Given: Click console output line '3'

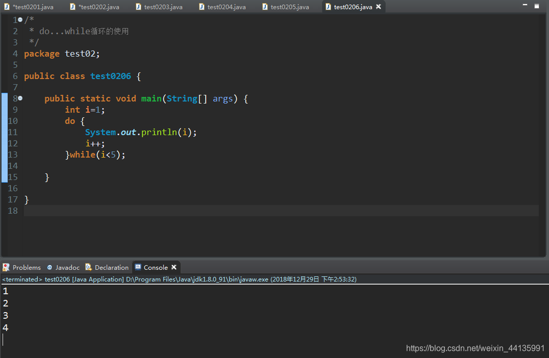Looking at the screenshot, I should [x=5, y=316].
